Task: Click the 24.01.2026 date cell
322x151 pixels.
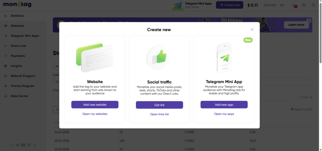Action: [62, 132]
